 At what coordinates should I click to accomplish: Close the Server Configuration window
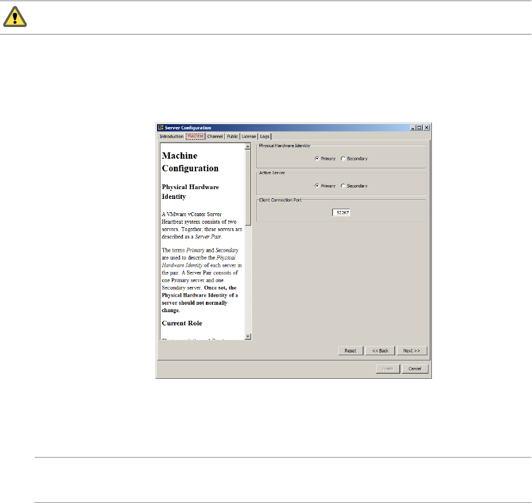pos(427,128)
